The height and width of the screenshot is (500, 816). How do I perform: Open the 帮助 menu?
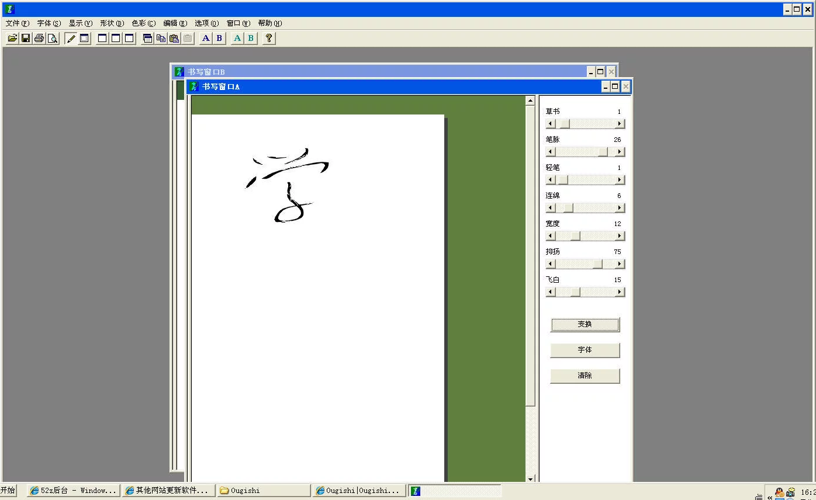269,23
